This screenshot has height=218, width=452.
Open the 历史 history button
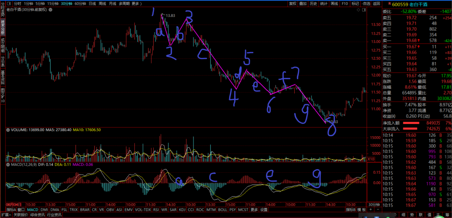point(313,4)
